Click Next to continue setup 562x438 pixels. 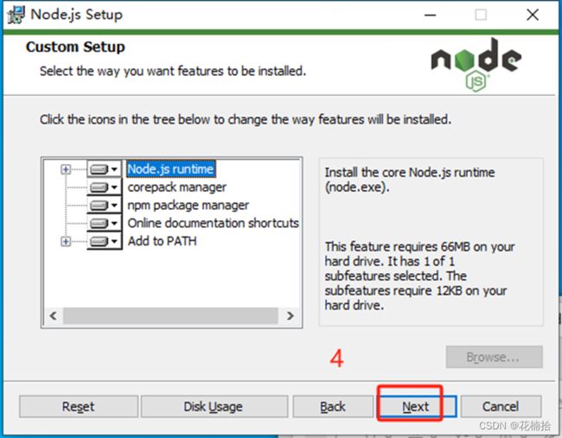[418, 407]
